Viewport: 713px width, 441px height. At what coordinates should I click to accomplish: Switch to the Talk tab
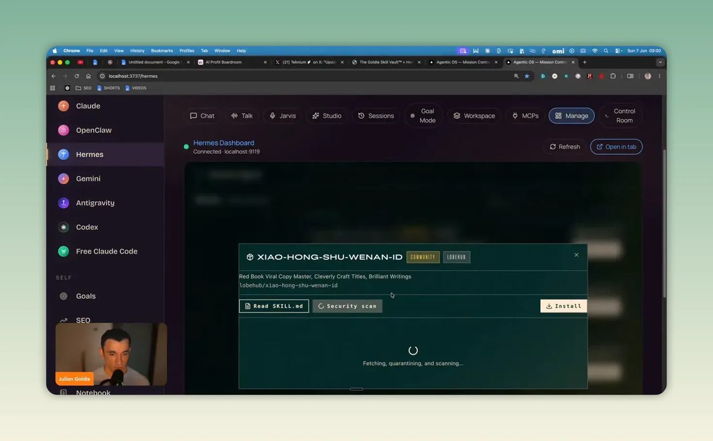pyautogui.click(x=242, y=116)
